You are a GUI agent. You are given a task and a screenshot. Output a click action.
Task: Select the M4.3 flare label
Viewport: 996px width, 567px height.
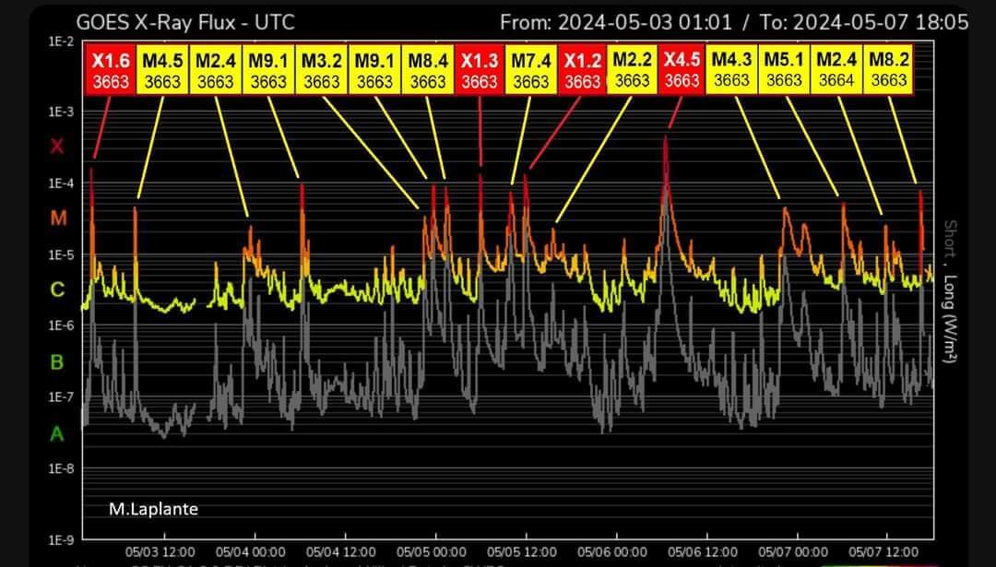click(731, 70)
